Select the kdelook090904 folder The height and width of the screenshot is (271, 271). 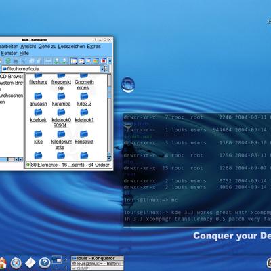click(x=61, y=119)
